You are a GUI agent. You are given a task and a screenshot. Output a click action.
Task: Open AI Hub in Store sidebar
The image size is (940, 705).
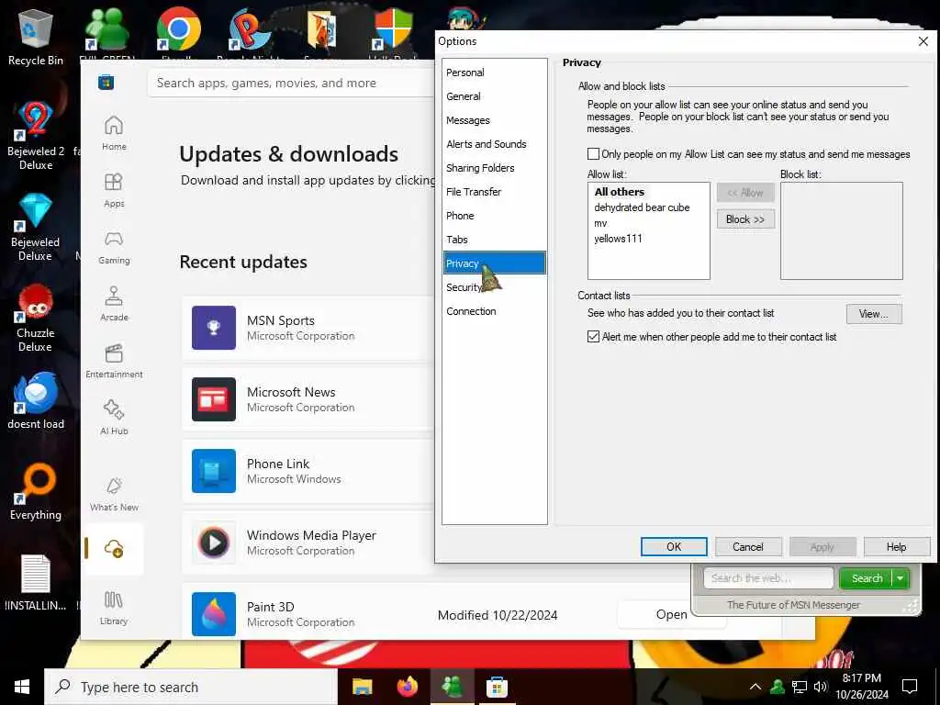114,418
